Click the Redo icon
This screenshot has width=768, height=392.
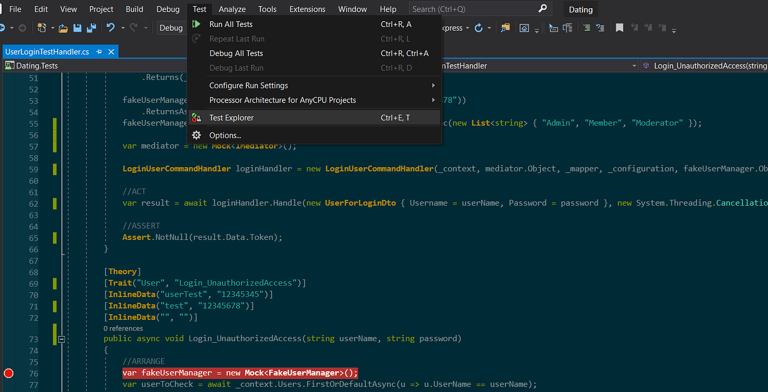(134, 28)
